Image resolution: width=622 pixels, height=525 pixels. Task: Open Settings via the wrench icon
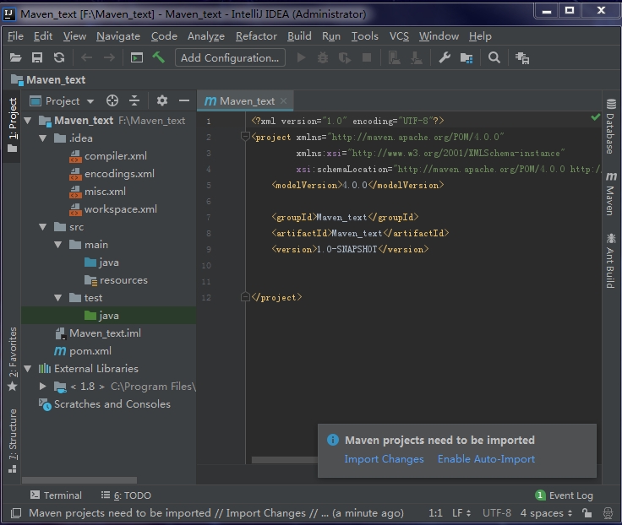(445, 58)
